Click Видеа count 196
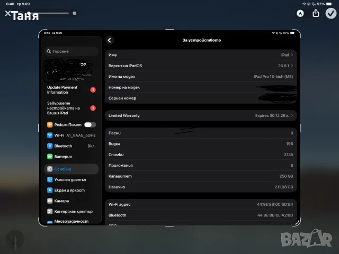This screenshot has height=254, width=339. pyautogui.click(x=290, y=144)
